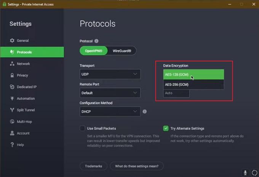Click the Trademarks button
The image size is (259, 177).
[93, 166]
